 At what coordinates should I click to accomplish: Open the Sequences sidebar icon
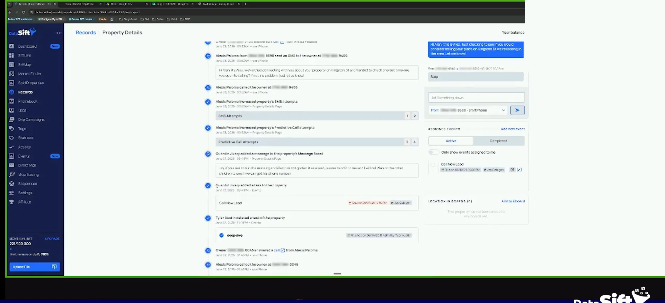tap(11, 184)
